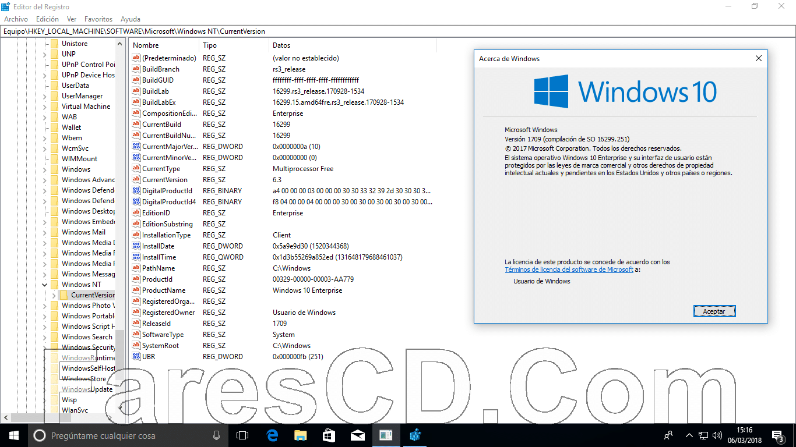This screenshot has height=447, width=796.
Task: Close the Acerca de Windows dialog
Action: point(758,58)
